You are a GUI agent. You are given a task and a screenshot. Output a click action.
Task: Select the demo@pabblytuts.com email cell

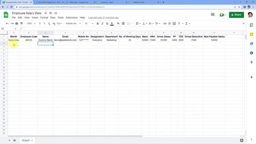[65, 40]
